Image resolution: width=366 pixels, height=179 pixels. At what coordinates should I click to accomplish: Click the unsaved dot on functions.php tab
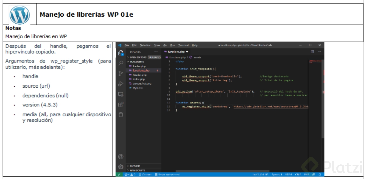point(187,52)
